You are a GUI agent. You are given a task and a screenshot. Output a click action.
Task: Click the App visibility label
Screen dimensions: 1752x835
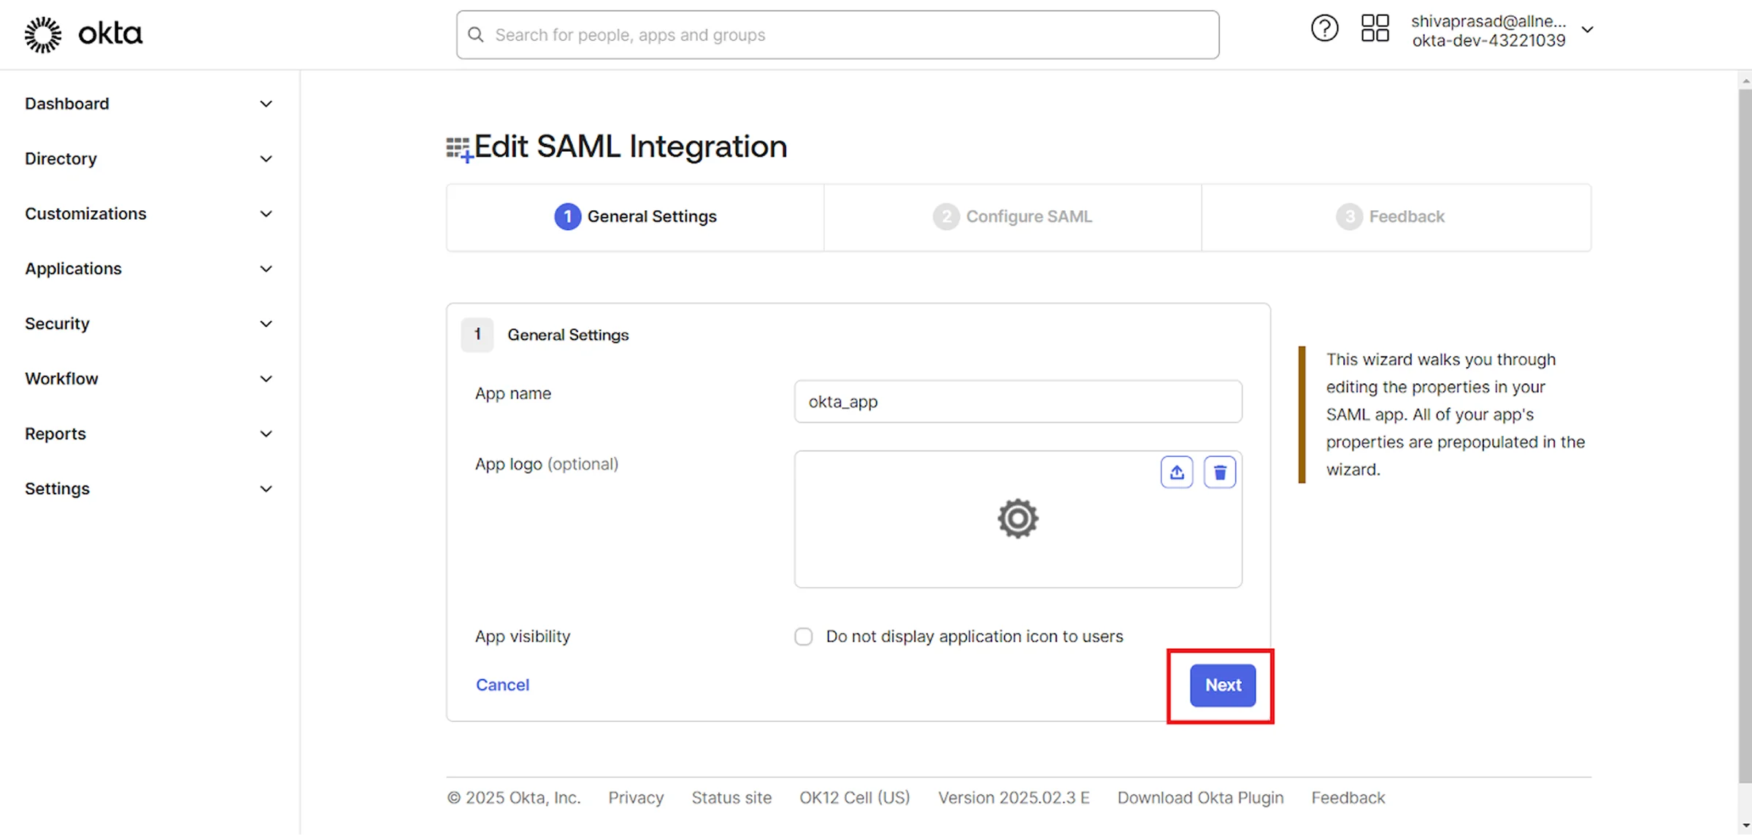[523, 636]
